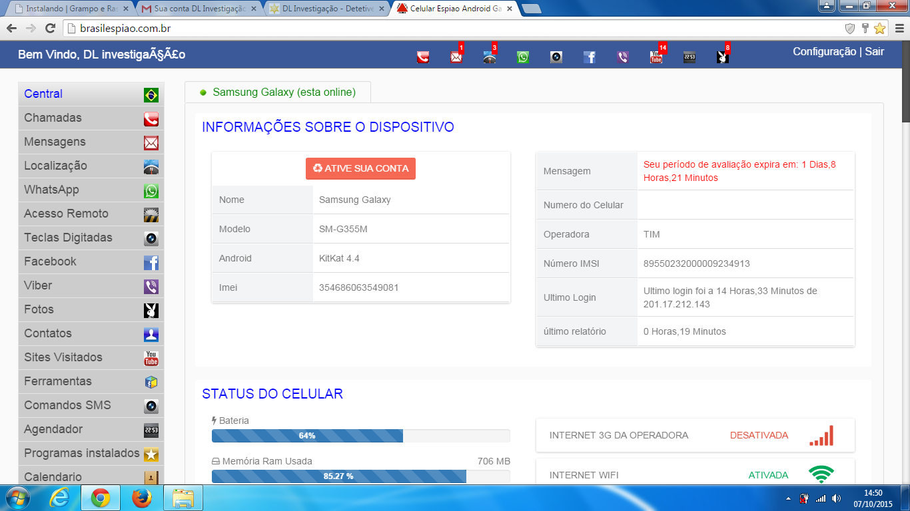
Task: Click operator value TIM
Action: pyautogui.click(x=652, y=234)
